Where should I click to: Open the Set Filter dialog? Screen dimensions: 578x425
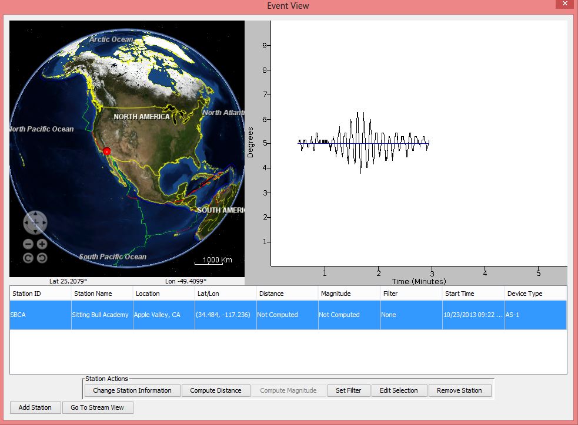[348, 390]
